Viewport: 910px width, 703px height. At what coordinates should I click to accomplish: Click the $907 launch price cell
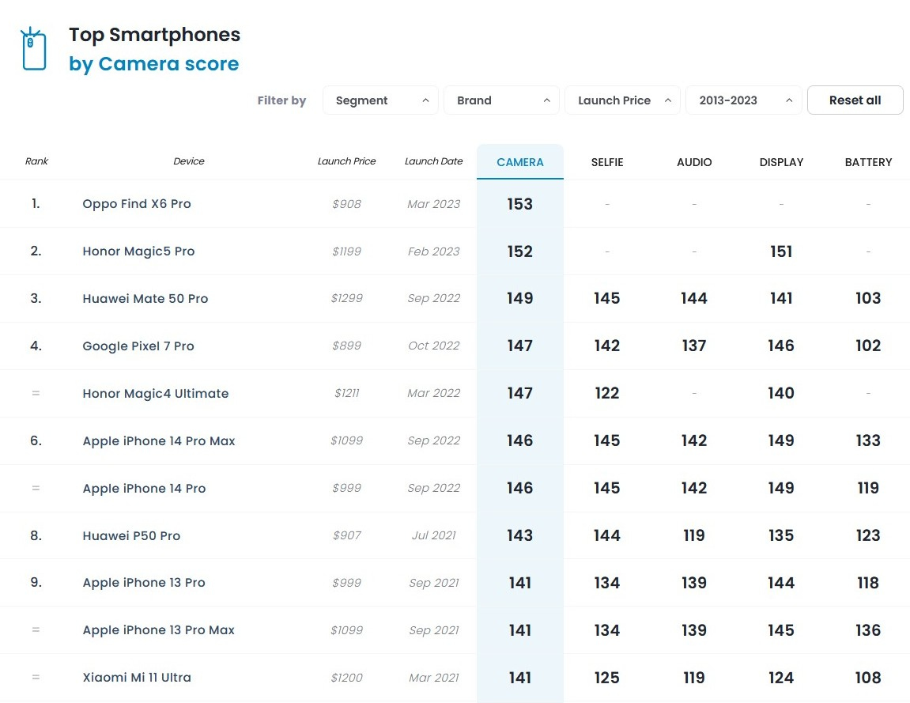pos(346,536)
